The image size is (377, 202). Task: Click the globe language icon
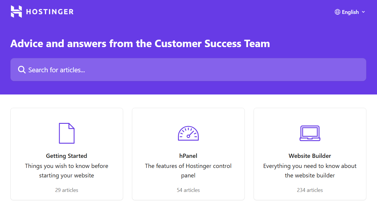point(337,12)
